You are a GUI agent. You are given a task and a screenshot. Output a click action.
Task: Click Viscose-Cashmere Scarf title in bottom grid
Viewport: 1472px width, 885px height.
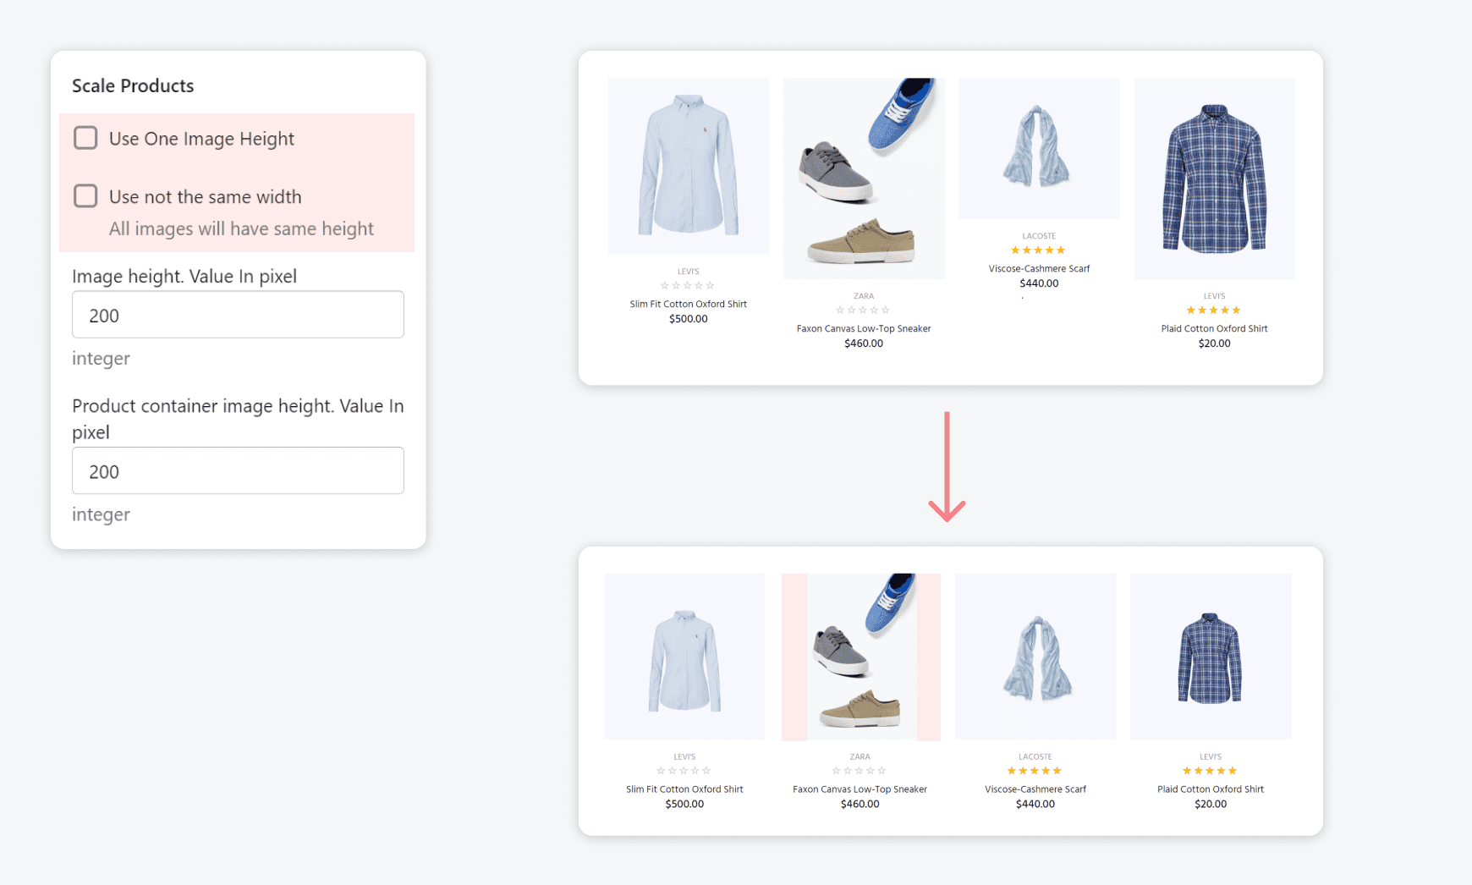[1035, 789]
